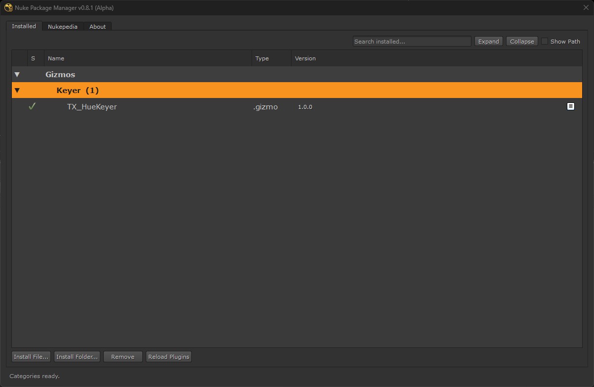
Task: Hit the Remove button
Action: pyautogui.click(x=123, y=357)
